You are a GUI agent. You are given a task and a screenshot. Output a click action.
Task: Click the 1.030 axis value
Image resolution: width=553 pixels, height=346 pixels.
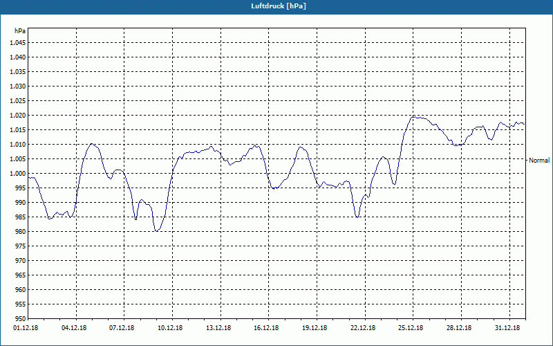point(18,86)
